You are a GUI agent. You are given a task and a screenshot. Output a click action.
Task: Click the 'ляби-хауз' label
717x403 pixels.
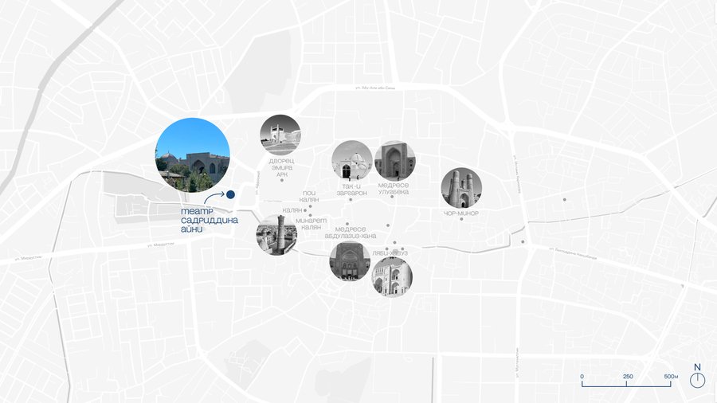coord(390,253)
